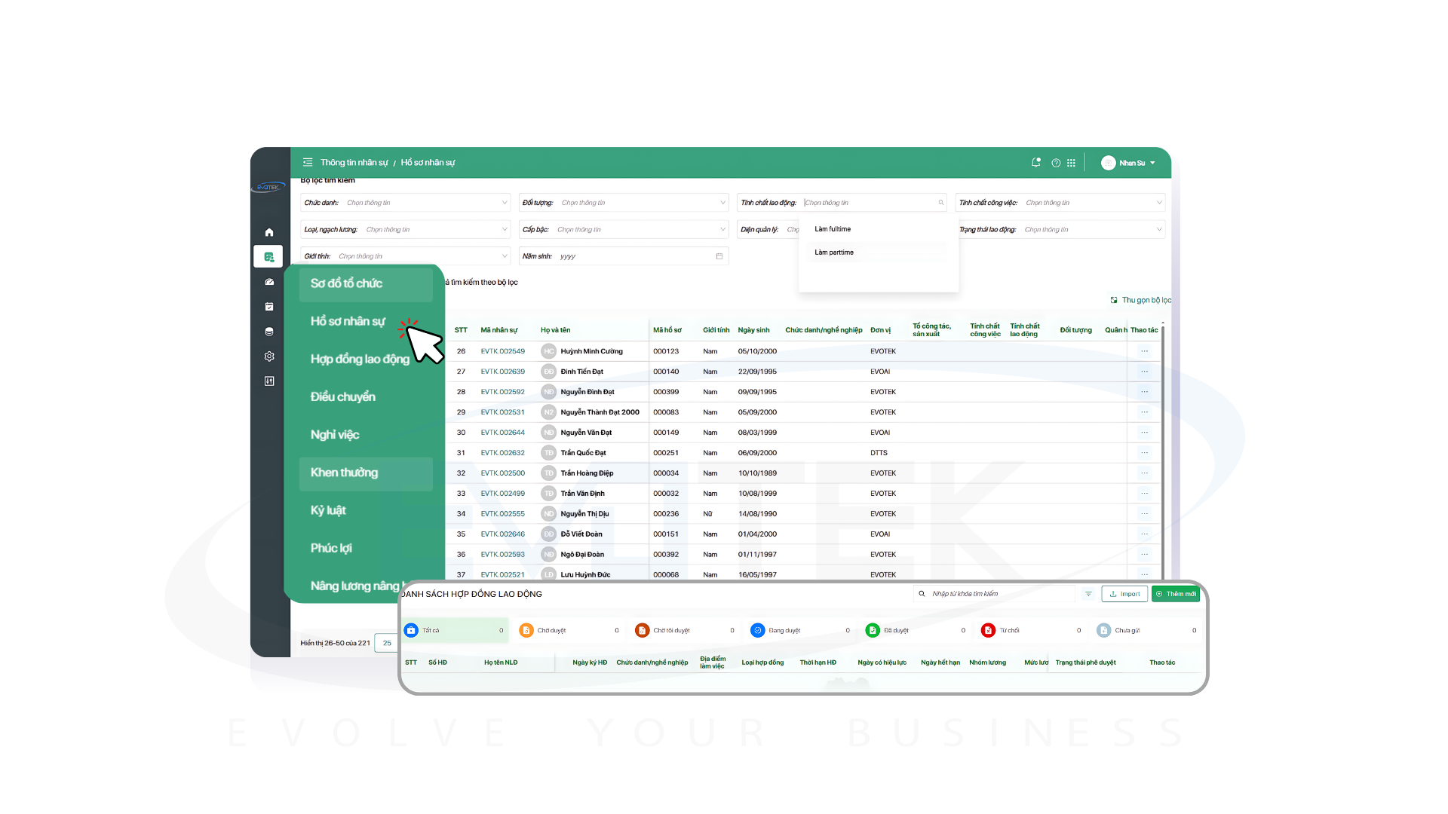Viewport: 1448px width, 814px height.
Task: Open notifications bell icon
Action: [1036, 163]
